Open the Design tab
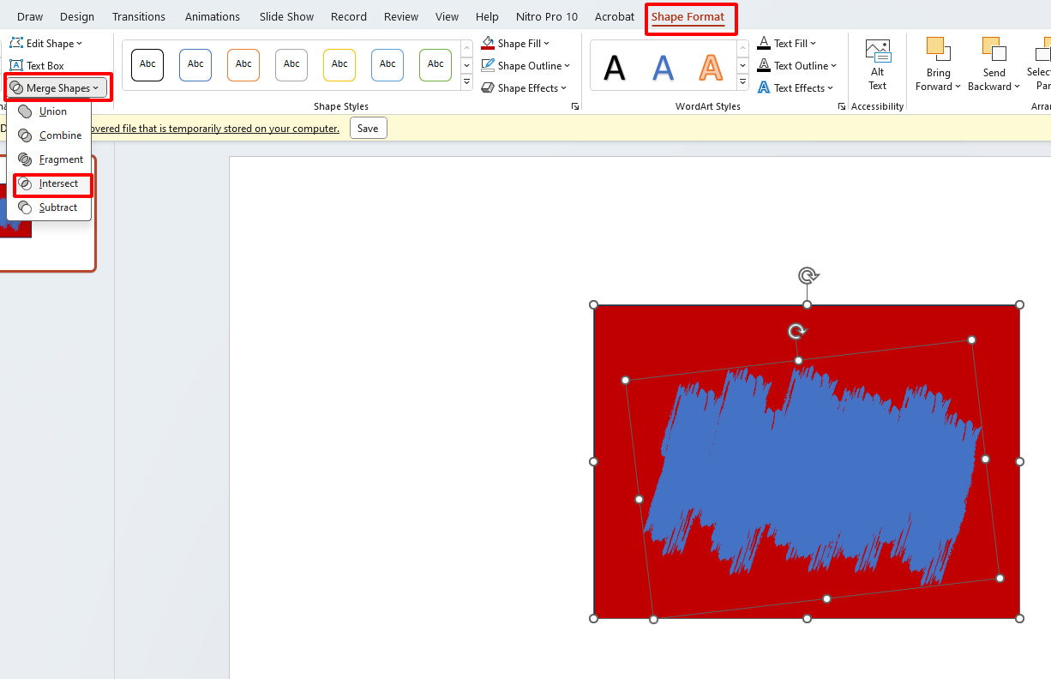1051x679 pixels. click(x=77, y=16)
